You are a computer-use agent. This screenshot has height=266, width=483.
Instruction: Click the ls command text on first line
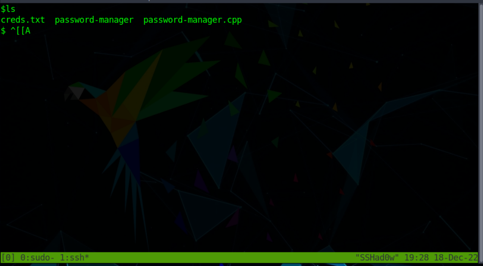[x=11, y=9]
